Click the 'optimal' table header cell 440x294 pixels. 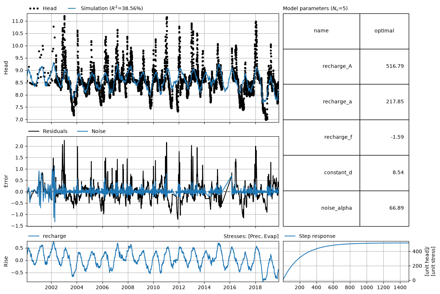point(384,31)
